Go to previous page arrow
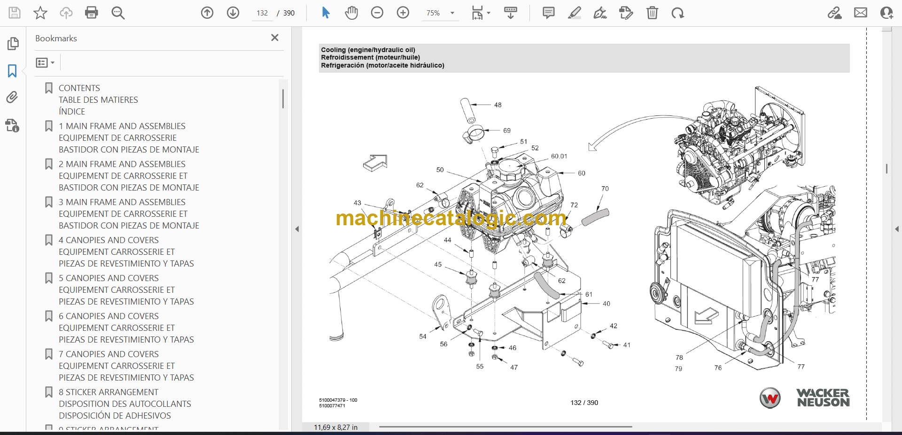The image size is (902, 435). pyautogui.click(x=207, y=13)
